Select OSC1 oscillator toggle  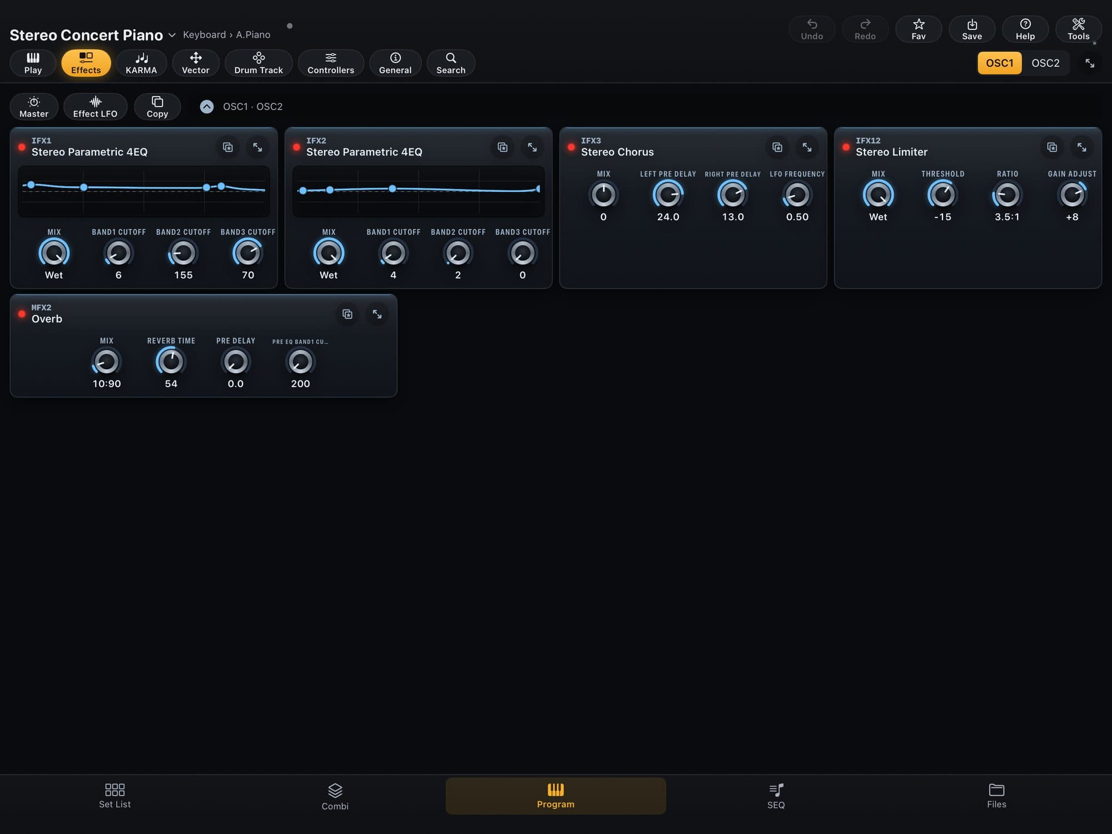[999, 63]
